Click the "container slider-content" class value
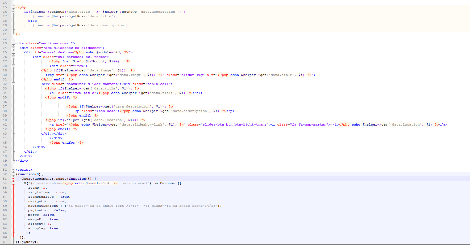 (x=92, y=84)
